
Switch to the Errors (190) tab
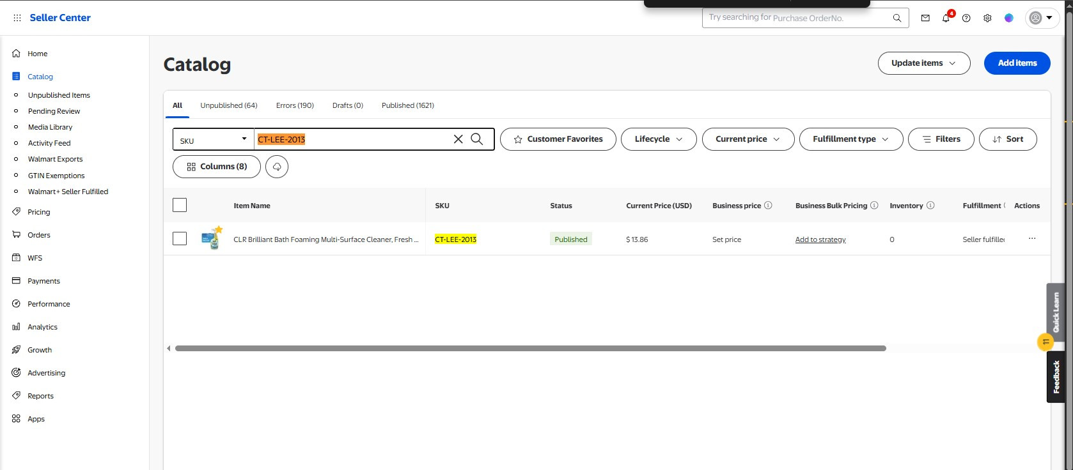pos(295,105)
